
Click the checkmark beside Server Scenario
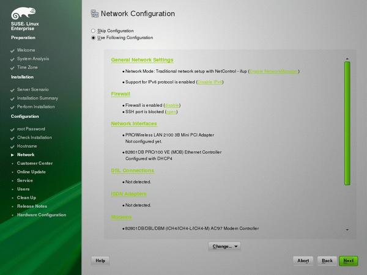(x=12, y=90)
